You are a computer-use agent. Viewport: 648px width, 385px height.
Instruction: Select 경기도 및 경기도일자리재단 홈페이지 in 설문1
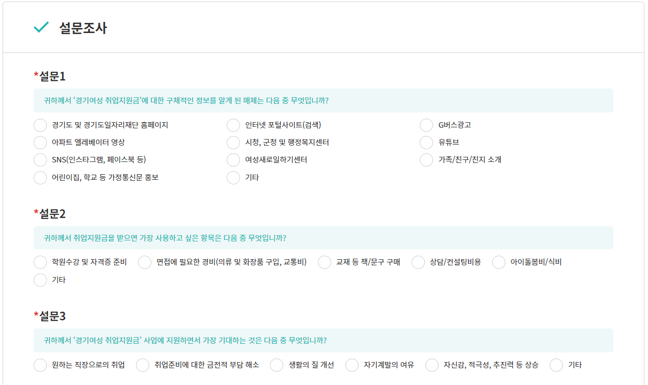click(x=40, y=125)
